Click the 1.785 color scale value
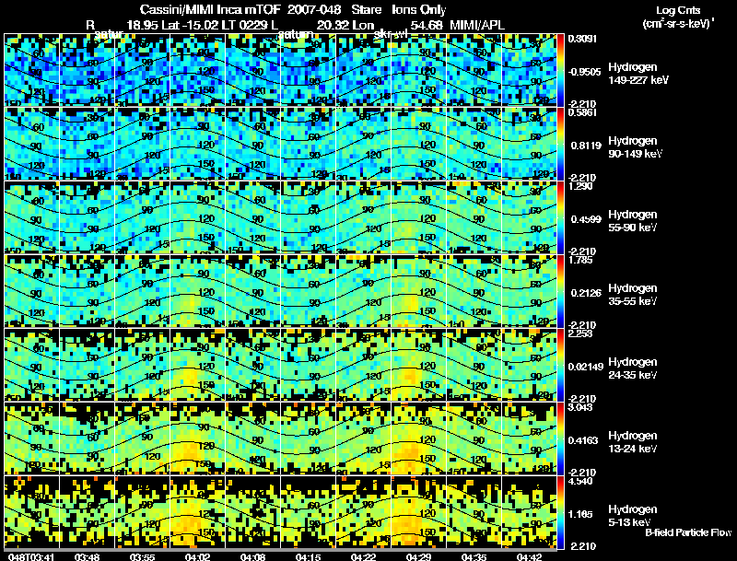The image size is (737, 561). (580, 260)
